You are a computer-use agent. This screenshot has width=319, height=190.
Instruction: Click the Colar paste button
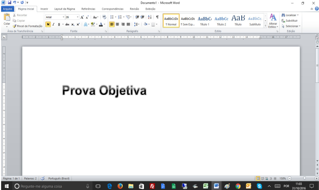point(7,20)
